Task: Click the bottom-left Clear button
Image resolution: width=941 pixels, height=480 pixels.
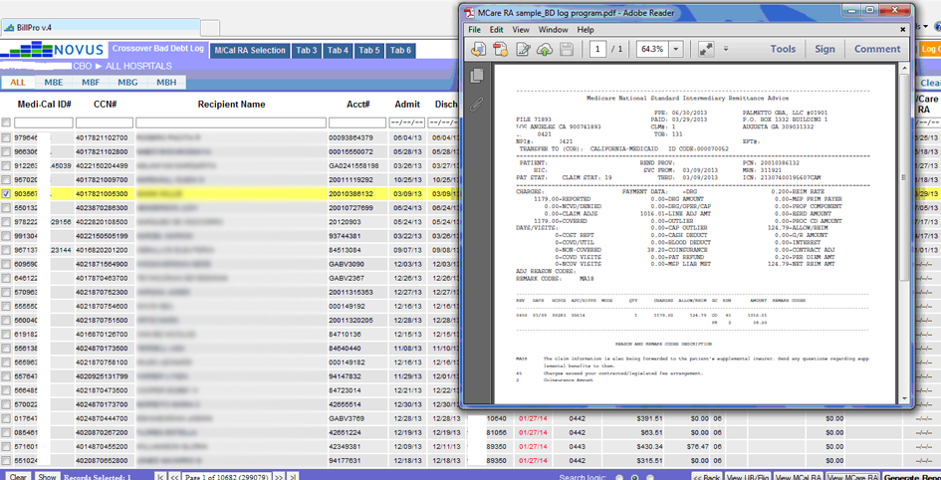Action: [x=18, y=477]
